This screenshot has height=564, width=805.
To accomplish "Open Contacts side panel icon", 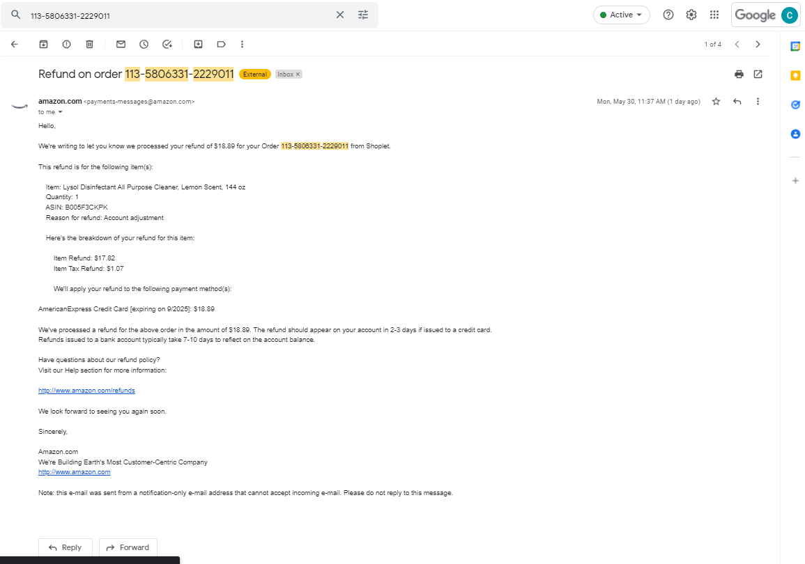I will (795, 134).
